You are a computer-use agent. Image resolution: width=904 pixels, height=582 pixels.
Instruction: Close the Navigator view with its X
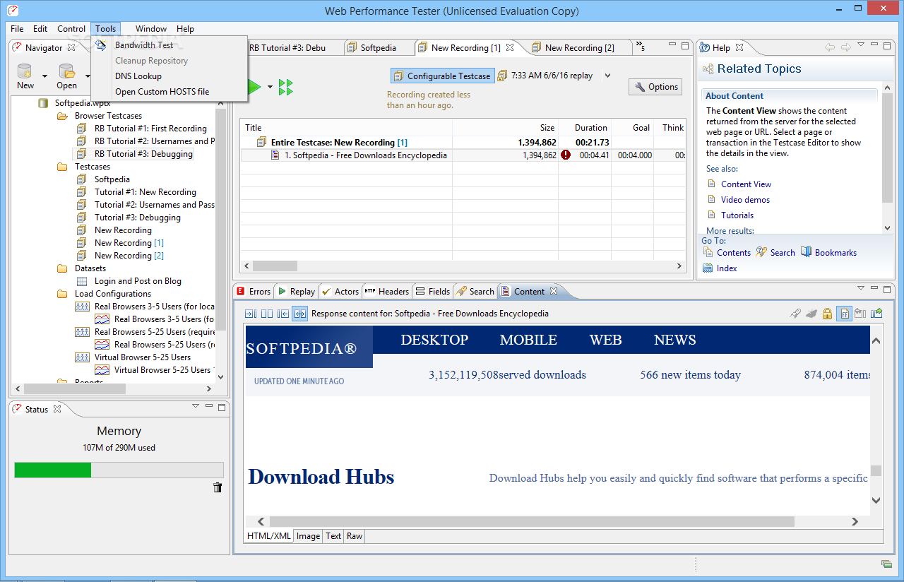(x=71, y=48)
